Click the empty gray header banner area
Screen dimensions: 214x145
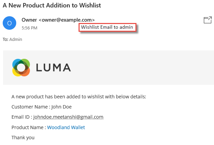142,68
